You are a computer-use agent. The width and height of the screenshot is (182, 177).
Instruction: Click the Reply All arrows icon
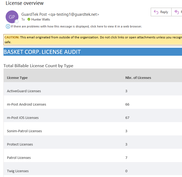point(177,12)
